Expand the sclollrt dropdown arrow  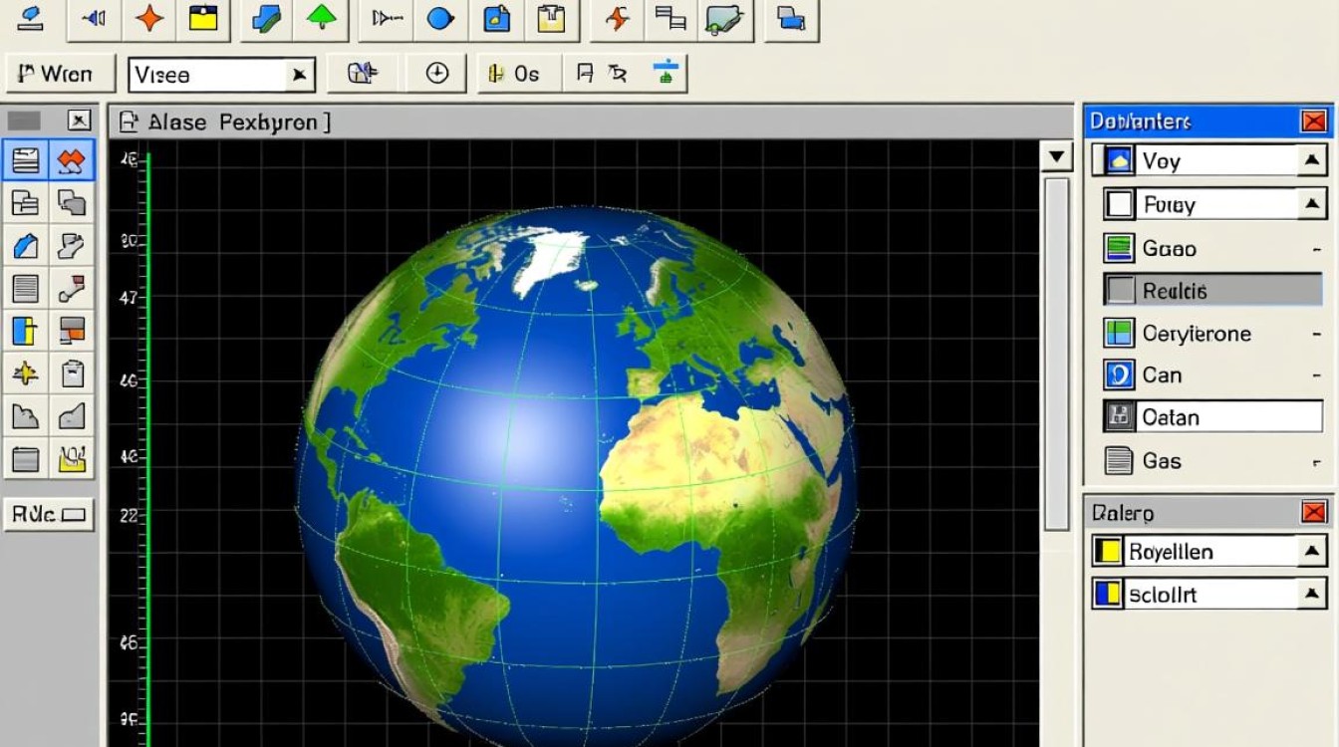(x=1311, y=595)
